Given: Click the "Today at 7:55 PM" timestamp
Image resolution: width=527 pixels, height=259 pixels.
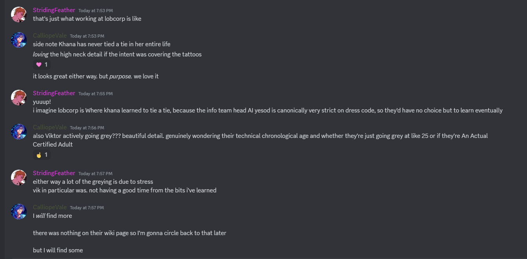Looking at the screenshot, I should (95, 94).
